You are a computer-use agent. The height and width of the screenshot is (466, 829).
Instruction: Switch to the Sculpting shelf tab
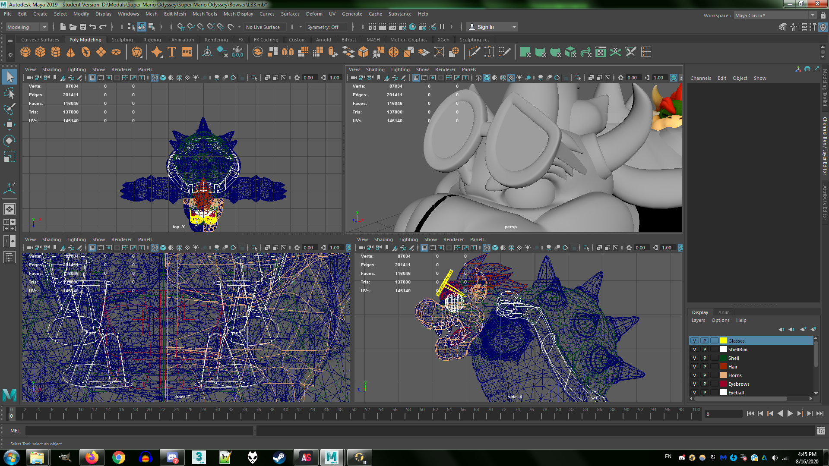tap(122, 40)
